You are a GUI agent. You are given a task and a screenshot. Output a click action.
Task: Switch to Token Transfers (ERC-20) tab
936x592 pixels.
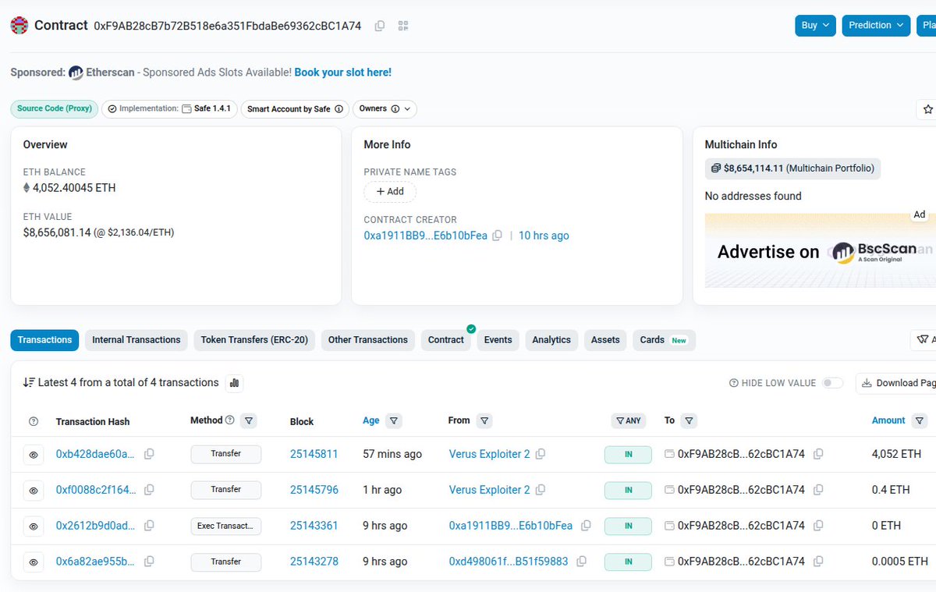pyautogui.click(x=254, y=340)
